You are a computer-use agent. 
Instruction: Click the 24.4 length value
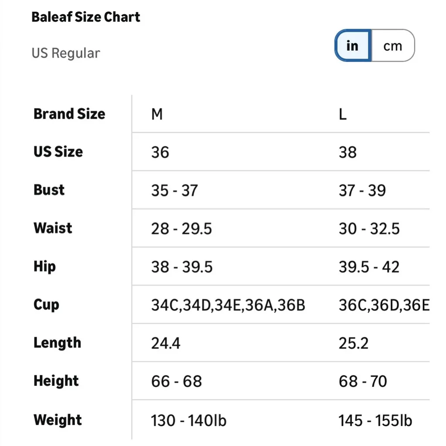coord(166,344)
